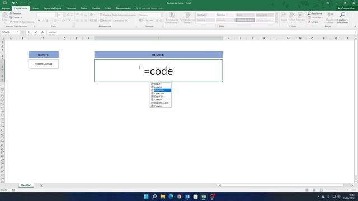Cancel formula entry with the X button

29,32
